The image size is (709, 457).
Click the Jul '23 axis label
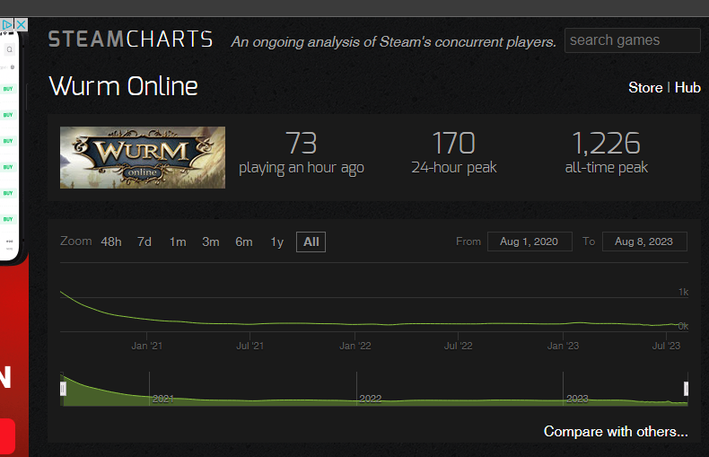tap(666, 347)
